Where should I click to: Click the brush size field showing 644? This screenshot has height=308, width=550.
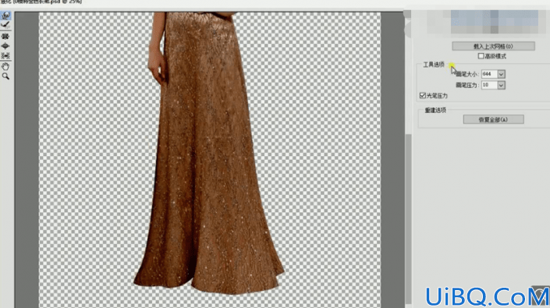click(x=490, y=74)
